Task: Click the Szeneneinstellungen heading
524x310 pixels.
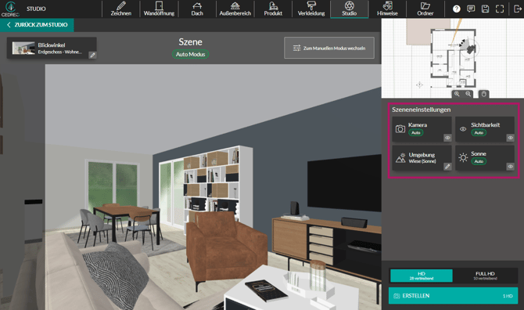Action: pyautogui.click(x=421, y=110)
